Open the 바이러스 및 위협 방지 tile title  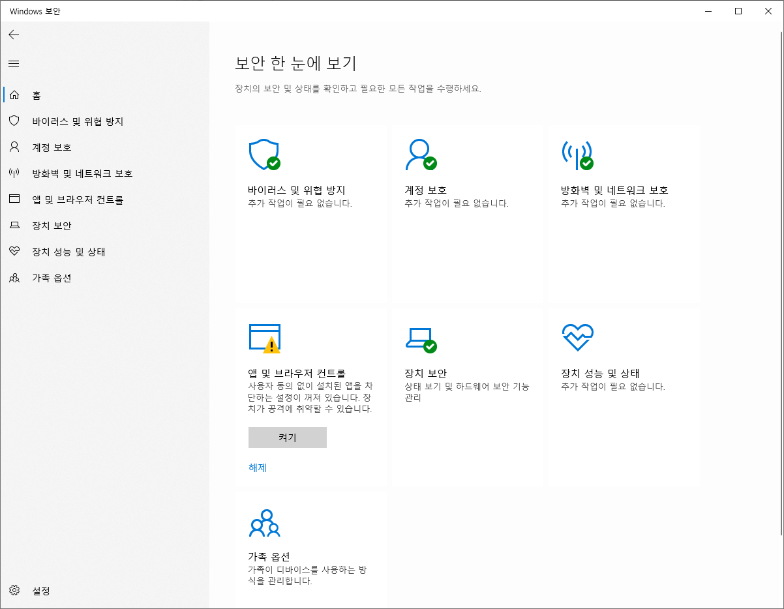pos(297,190)
